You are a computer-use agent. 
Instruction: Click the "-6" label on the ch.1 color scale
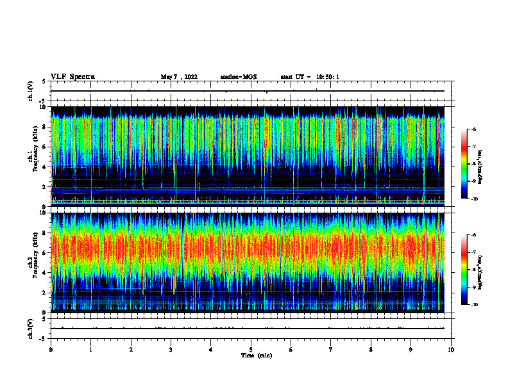click(x=473, y=129)
